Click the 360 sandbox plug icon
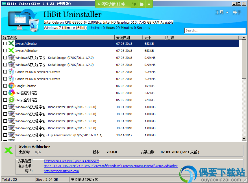The image size is (248, 183). pyautogui.click(x=134, y=4)
